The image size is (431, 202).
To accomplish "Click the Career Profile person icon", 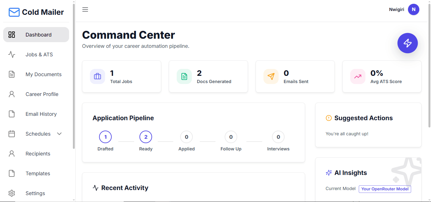I will [x=12, y=94].
